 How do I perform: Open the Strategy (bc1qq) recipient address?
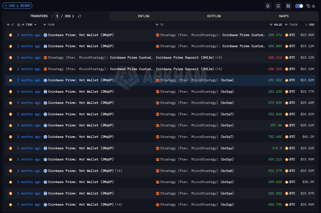(197, 92)
